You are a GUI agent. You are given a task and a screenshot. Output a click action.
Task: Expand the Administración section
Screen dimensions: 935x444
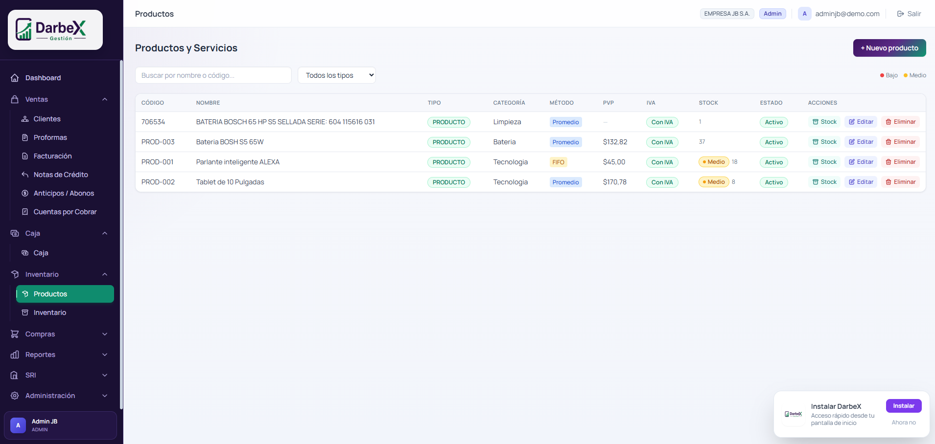click(x=105, y=396)
